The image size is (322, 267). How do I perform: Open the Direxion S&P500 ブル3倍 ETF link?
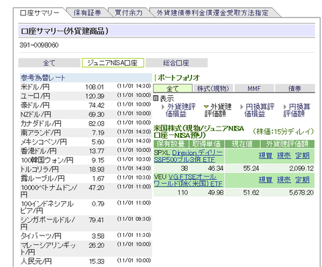[189, 156]
